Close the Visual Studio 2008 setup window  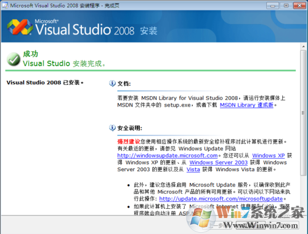tap(299, 6)
